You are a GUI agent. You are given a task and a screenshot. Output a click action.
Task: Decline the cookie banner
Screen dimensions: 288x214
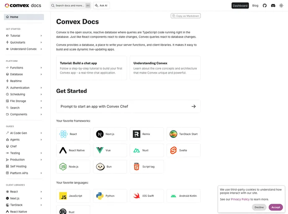click(x=259, y=207)
